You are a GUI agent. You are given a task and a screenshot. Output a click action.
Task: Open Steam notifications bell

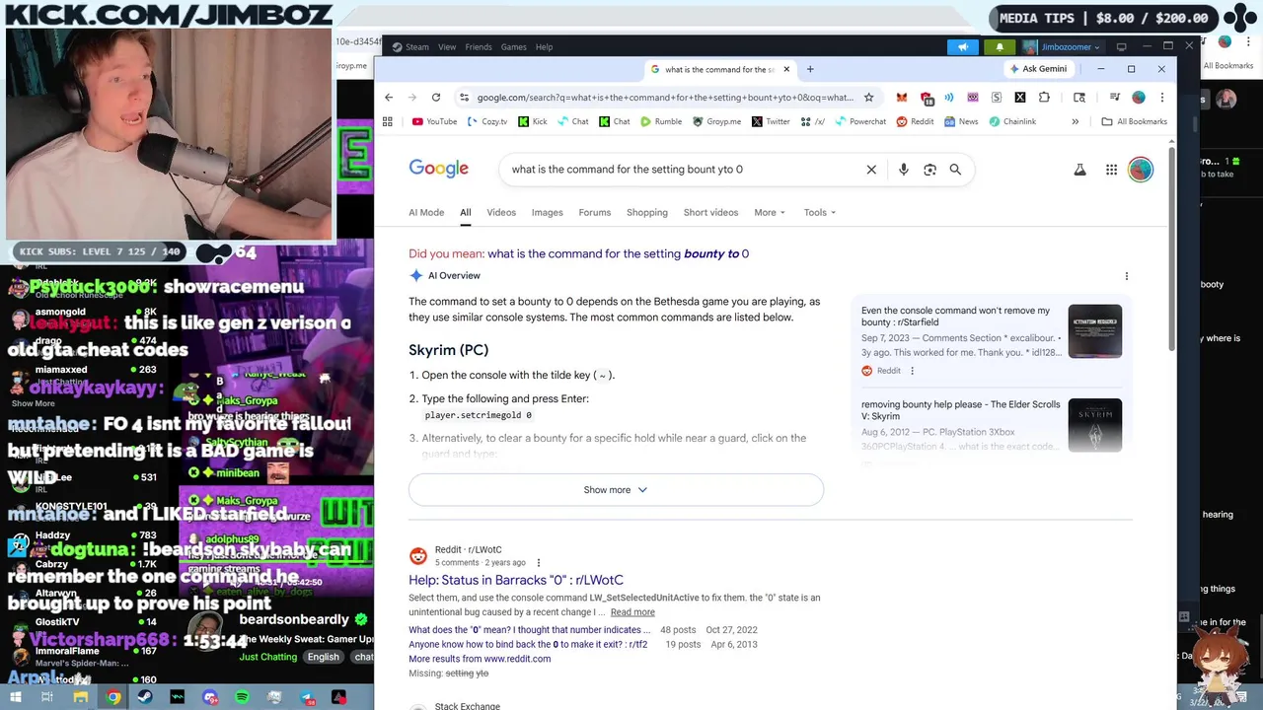[1000, 46]
